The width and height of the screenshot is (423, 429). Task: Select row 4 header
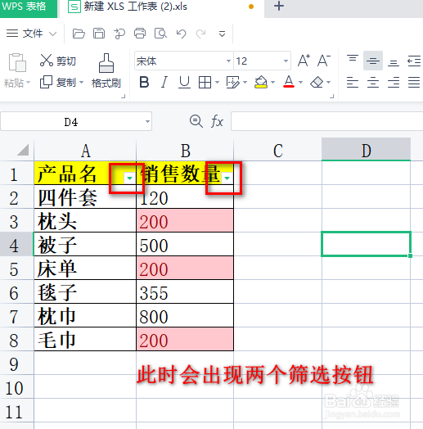point(16,244)
